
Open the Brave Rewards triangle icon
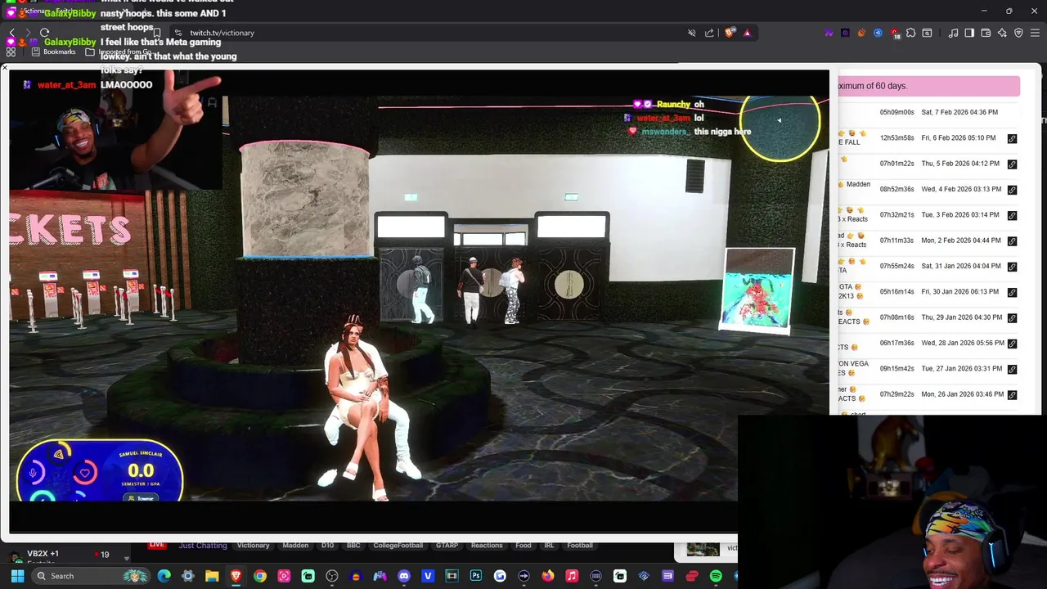(747, 33)
